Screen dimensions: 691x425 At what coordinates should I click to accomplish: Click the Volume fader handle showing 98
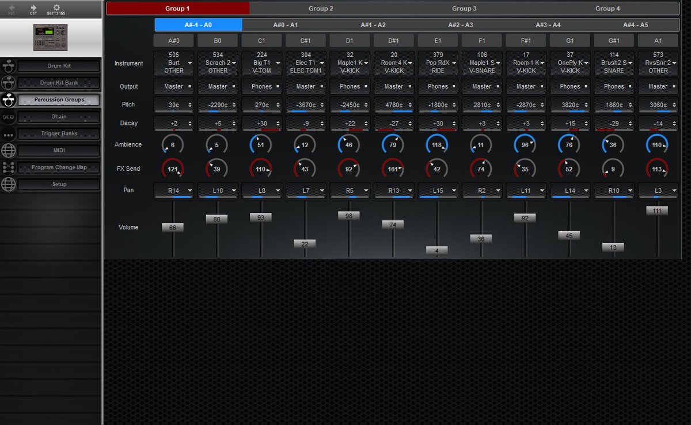pyautogui.click(x=349, y=215)
